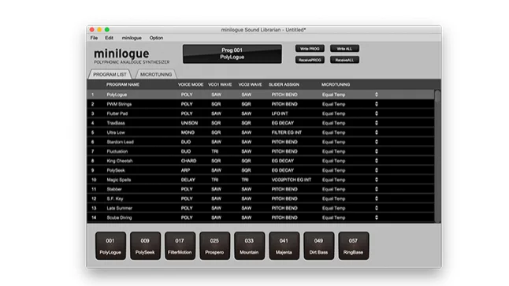Open the File menu
Viewport: 509px width, 286px height.
click(x=94, y=38)
